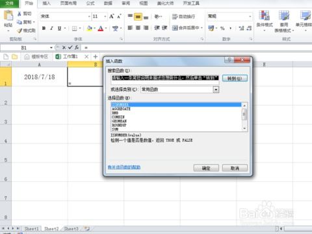This screenshot has width=312, height=234.
Task: Open the font size dropdown showing 11
Action: click(x=105, y=16)
